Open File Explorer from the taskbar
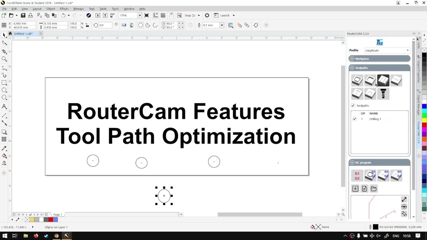 click(x=25, y=236)
